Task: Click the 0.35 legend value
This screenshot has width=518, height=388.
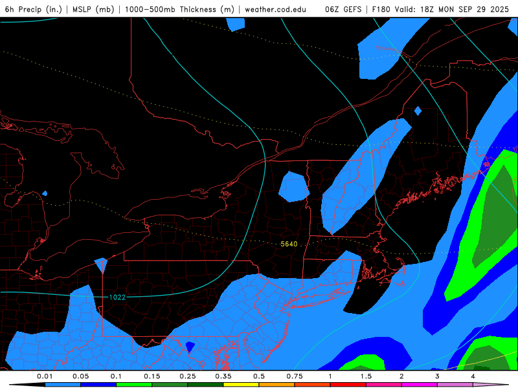Action: 223,376
